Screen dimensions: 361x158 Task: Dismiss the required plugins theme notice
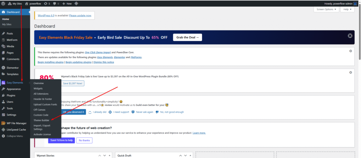click(x=350, y=51)
